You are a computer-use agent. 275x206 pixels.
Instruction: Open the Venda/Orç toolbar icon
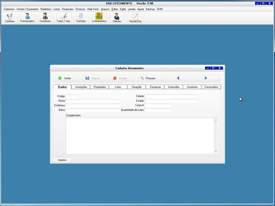[135, 18]
